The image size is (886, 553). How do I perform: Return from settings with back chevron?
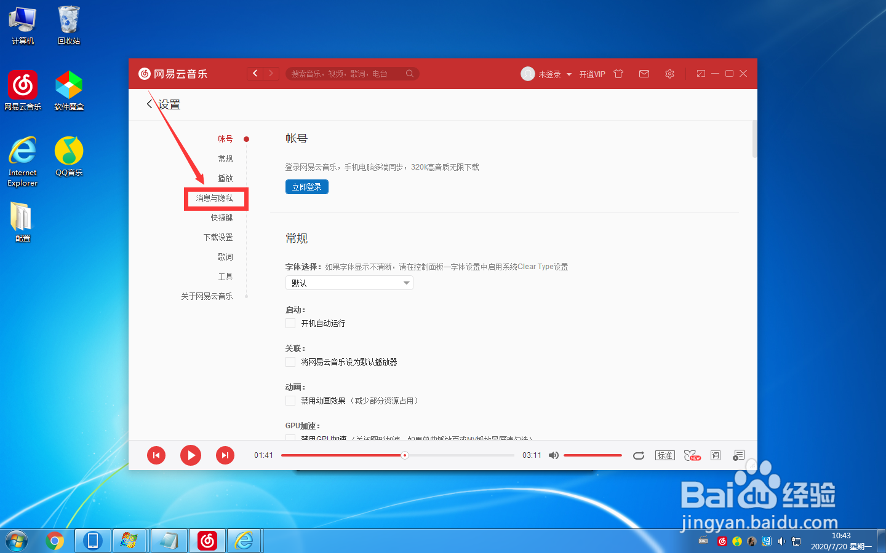[x=150, y=104]
